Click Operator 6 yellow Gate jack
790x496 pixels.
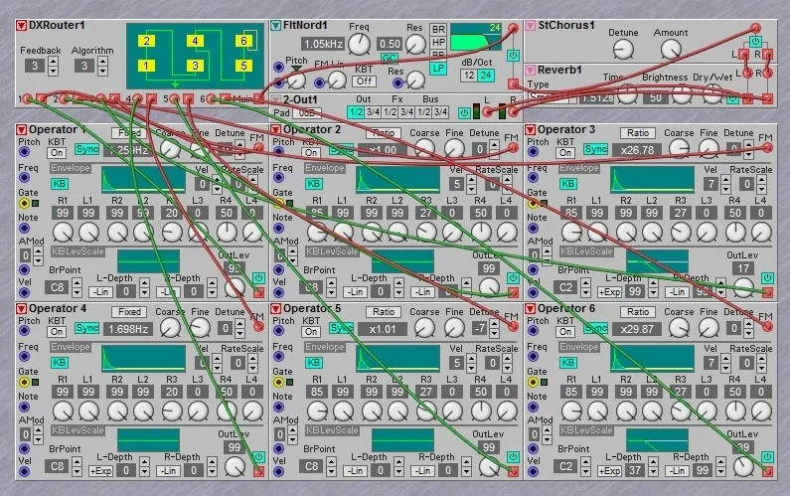(x=533, y=382)
